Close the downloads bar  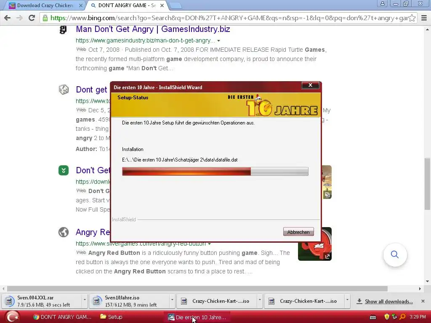pyautogui.click(x=423, y=301)
